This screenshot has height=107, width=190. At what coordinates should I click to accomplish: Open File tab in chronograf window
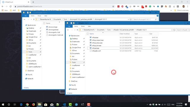[26, 16]
